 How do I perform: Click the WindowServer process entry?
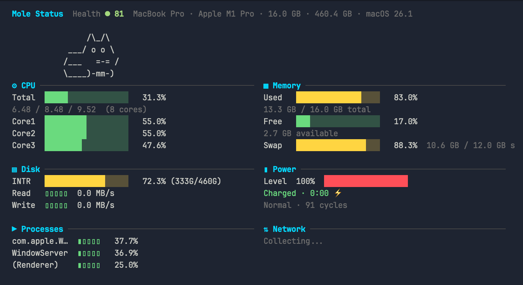pyautogui.click(x=40, y=253)
